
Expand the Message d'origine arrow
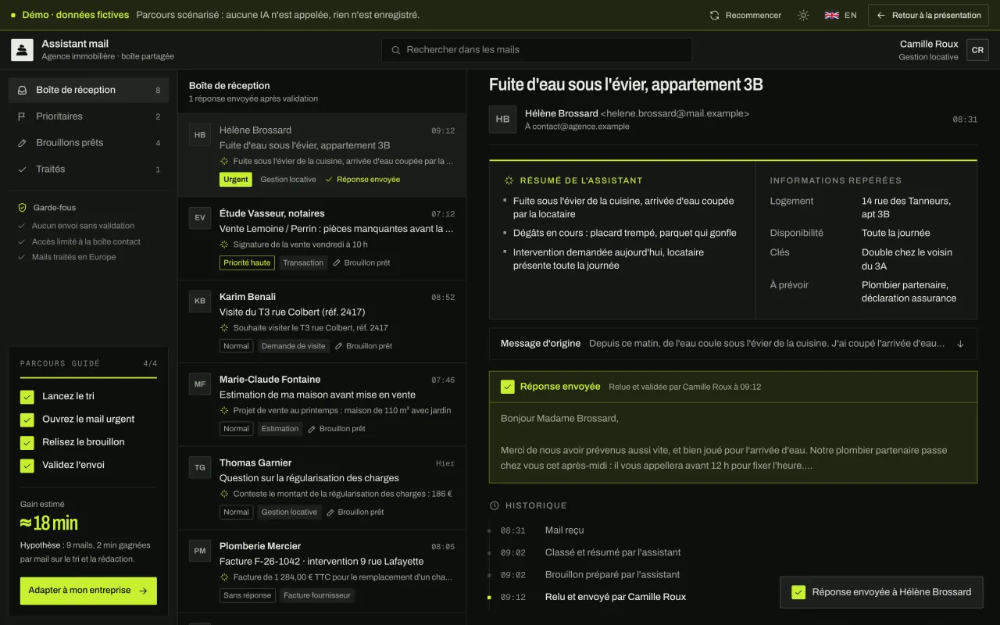pos(960,344)
